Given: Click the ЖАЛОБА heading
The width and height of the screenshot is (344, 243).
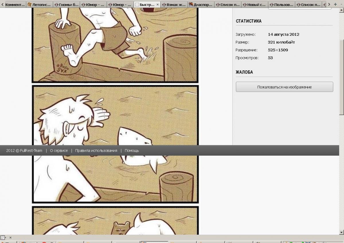Looking at the screenshot, I should pyautogui.click(x=244, y=72).
